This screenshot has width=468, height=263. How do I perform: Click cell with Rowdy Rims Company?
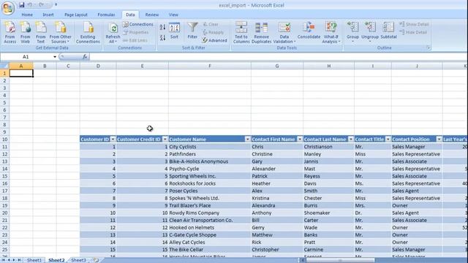[x=210, y=213]
